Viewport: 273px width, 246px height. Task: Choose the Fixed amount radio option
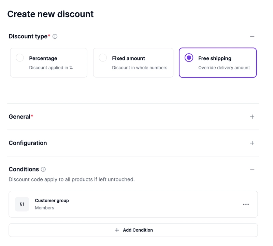click(103, 58)
